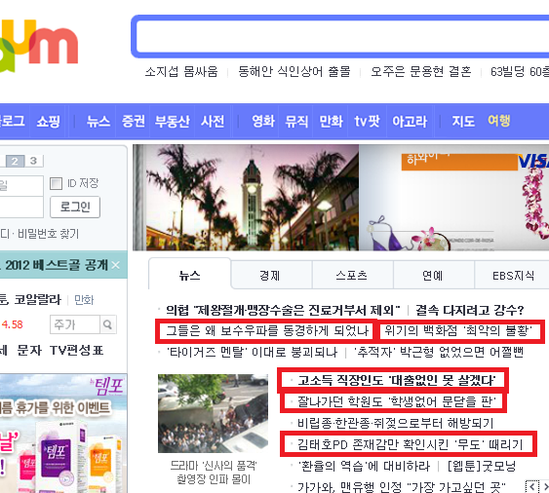Open trending search 소지섭 몸싸움
The width and height of the screenshot is (549, 493).
(181, 72)
